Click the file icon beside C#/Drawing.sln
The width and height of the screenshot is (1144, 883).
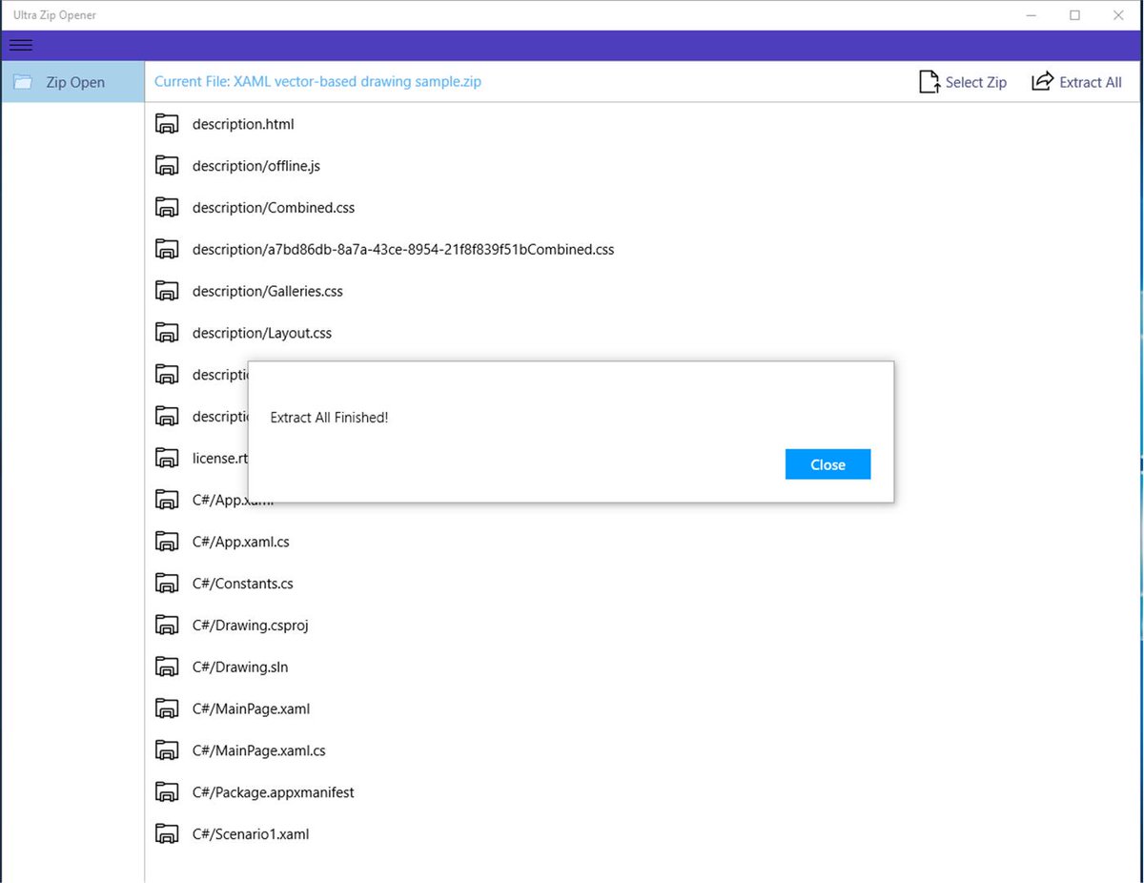point(167,667)
